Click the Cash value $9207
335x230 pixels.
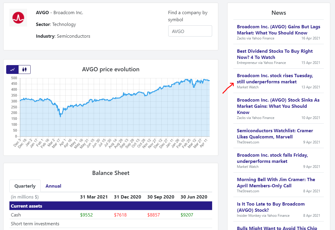click(187, 215)
